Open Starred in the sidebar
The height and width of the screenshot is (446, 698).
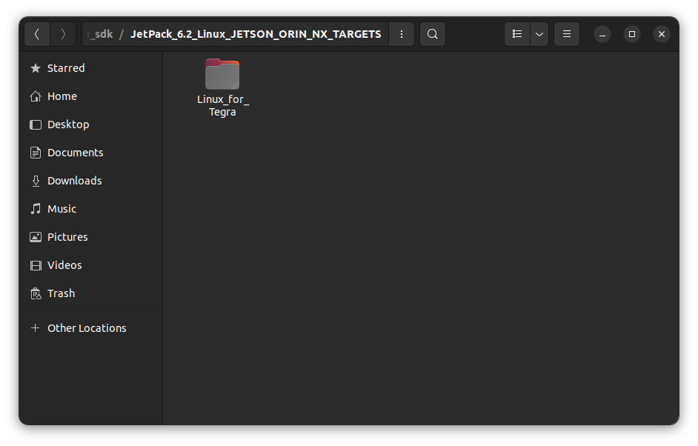coord(91,68)
